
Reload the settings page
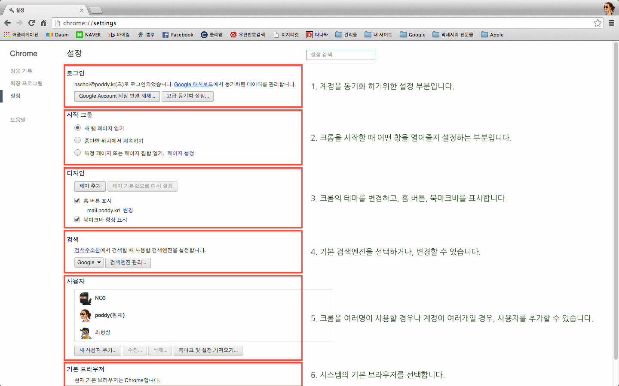(x=31, y=23)
